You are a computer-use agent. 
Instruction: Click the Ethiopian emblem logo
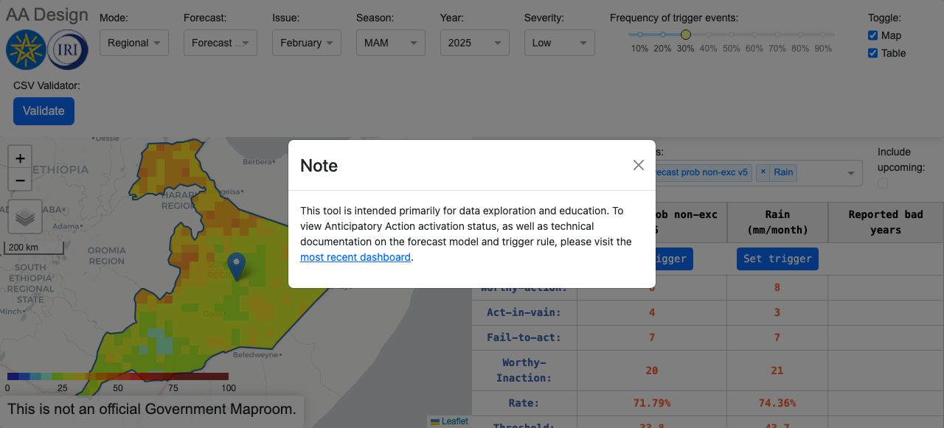26,50
